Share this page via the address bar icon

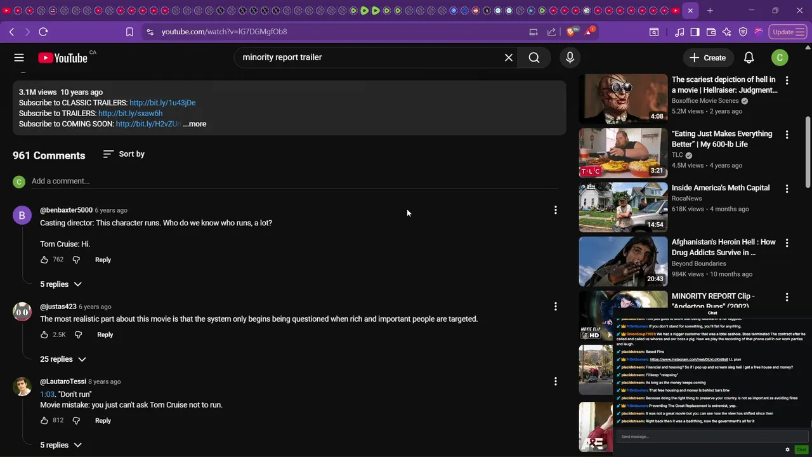[551, 32]
